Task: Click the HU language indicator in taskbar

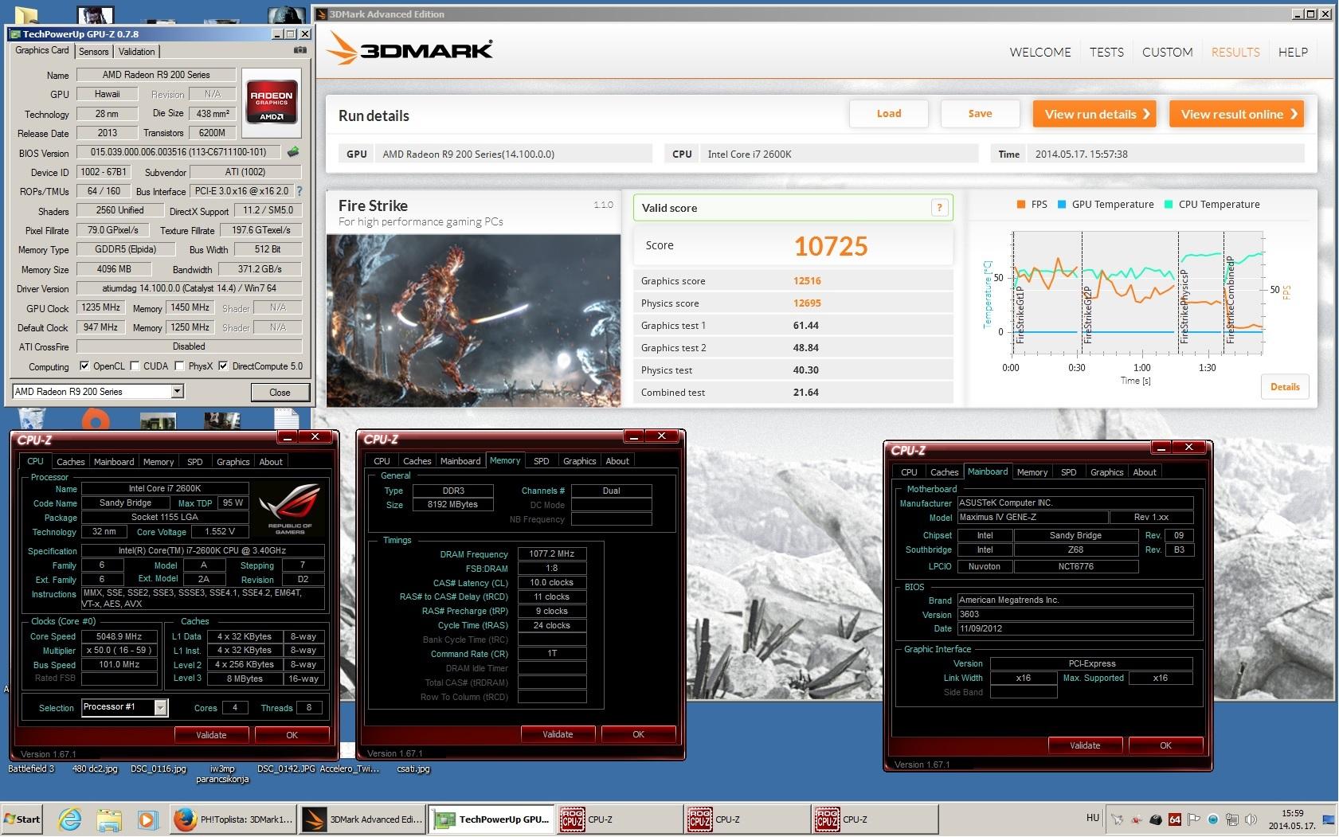Action: pyautogui.click(x=1092, y=818)
